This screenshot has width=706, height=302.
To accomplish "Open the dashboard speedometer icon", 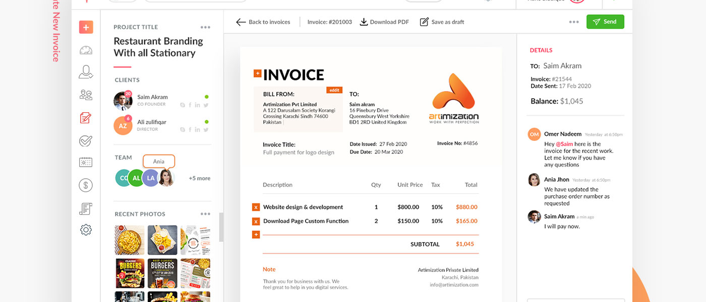I will (x=86, y=50).
